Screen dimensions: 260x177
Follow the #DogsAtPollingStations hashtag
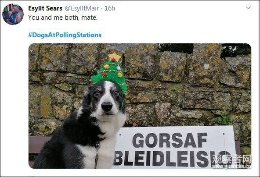(65, 35)
